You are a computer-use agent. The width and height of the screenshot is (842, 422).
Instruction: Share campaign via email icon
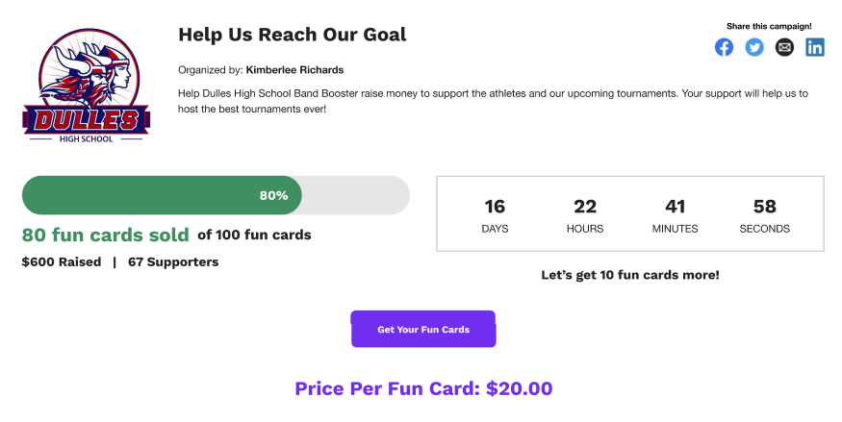click(784, 47)
